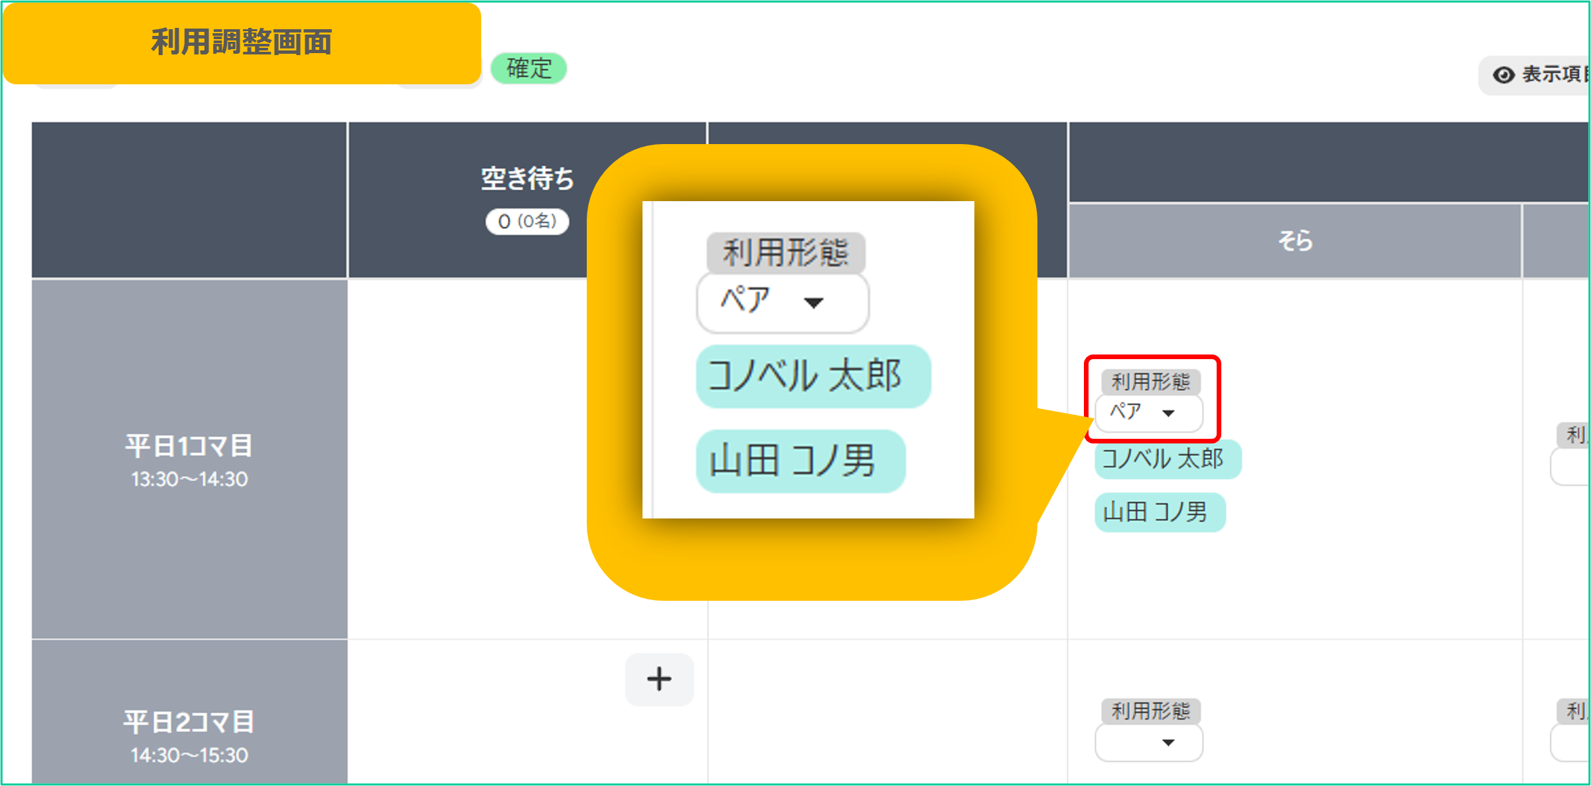Click the 0 (0名) waiting count badge
This screenshot has height=786, width=1591.
pyautogui.click(x=527, y=221)
